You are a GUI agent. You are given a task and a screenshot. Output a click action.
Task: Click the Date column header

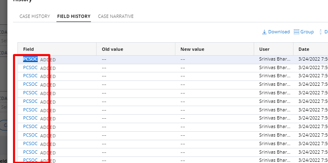tap(304, 49)
